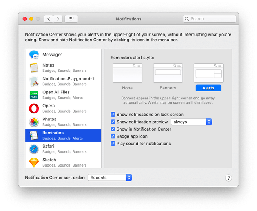Go back with the left chevron button
This screenshot has height=211, width=257.
[x=49, y=19]
